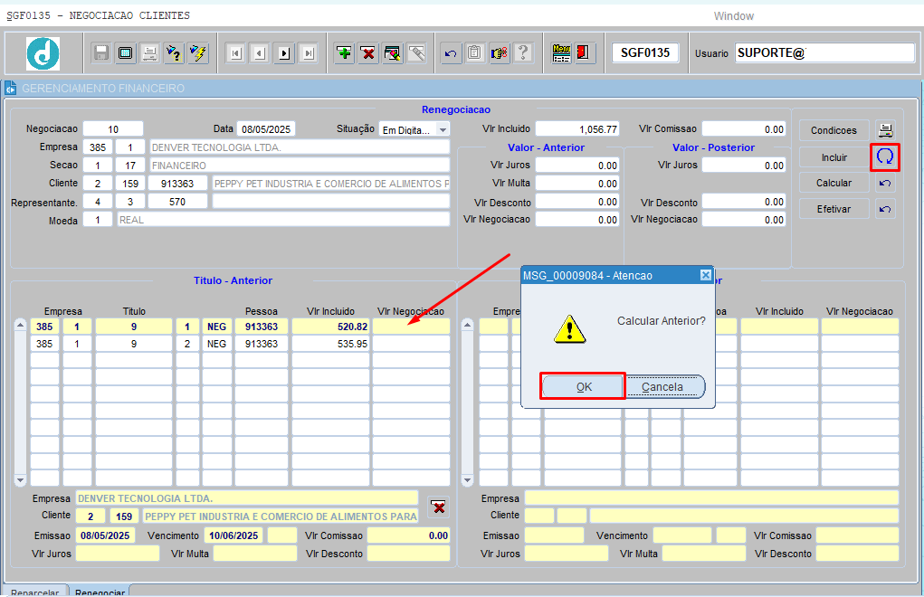Click the Gerenciamento Financeiro panel header icon
This screenshot has width=924, height=597.
click(x=11, y=89)
